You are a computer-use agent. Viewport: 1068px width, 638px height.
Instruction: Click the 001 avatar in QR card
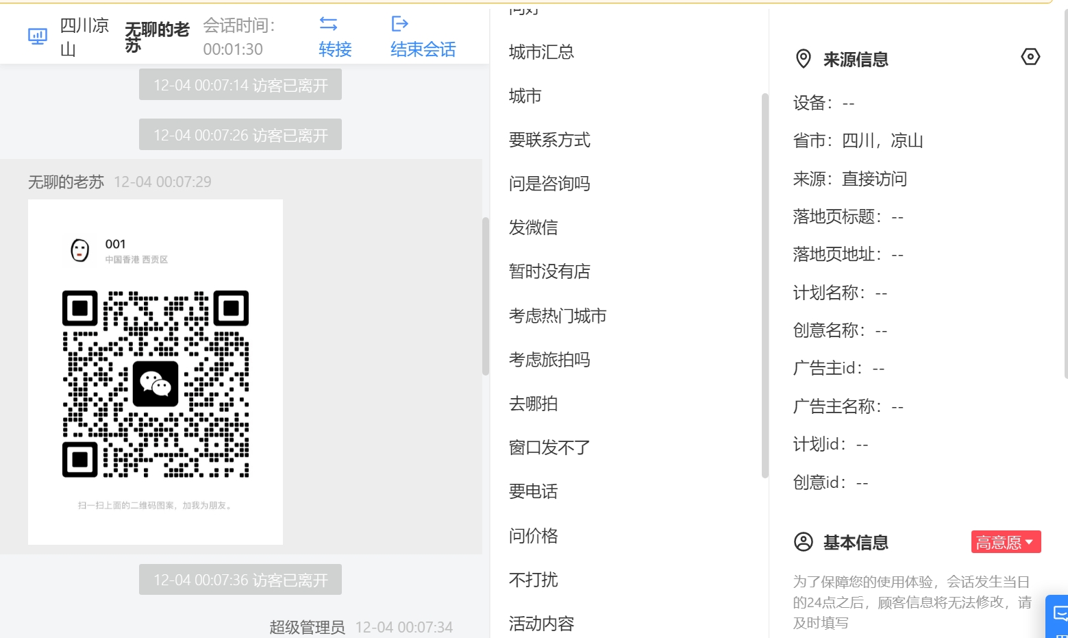80,250
